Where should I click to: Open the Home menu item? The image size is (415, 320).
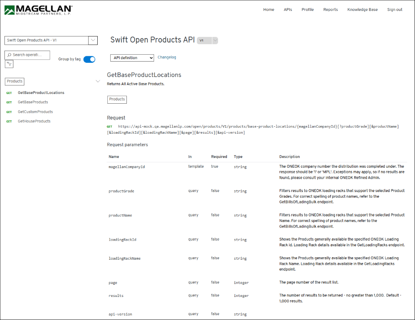click(x=269, y=10)
